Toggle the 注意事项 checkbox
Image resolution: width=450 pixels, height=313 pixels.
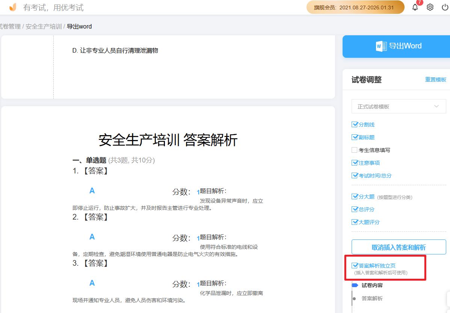point(354,163)
